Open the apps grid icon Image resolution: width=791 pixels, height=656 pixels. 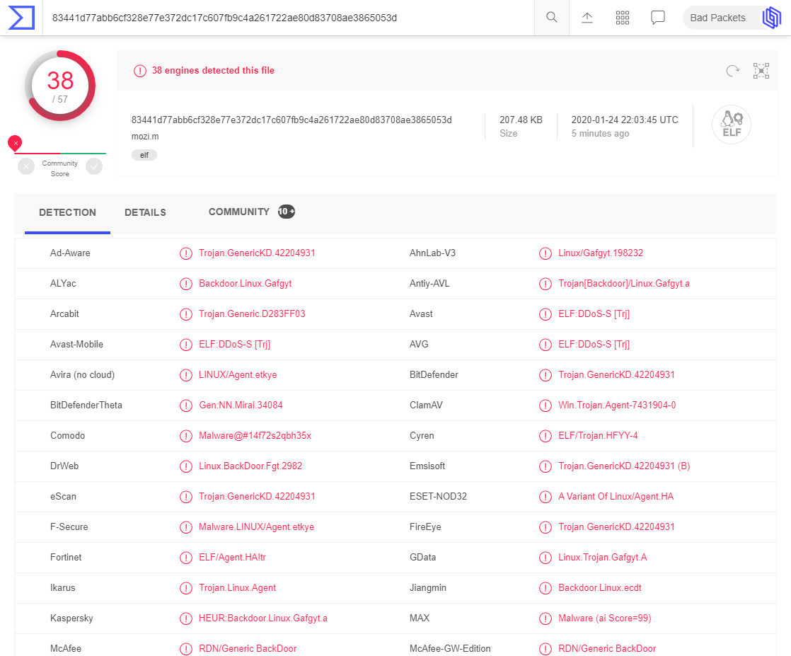pyautogui.click(x=623, y=18)
